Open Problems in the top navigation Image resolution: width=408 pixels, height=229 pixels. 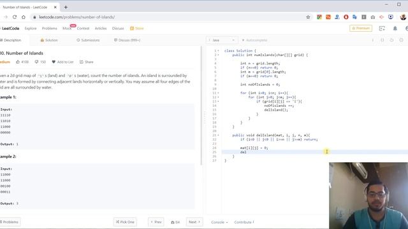point(50,28)
